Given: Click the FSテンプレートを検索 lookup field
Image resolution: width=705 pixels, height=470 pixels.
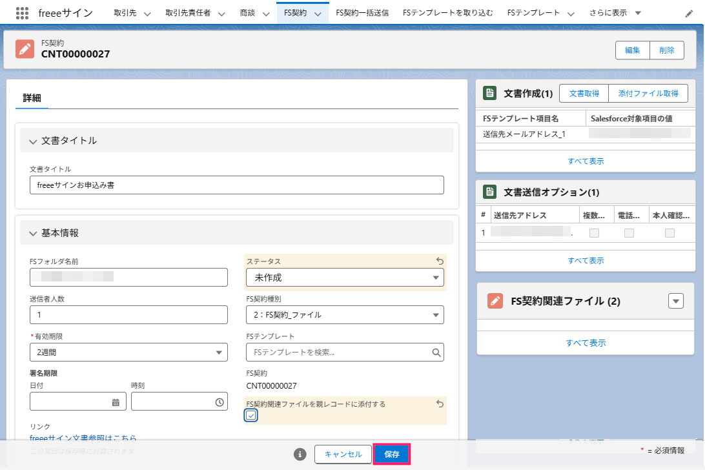Looking at the screenshot, I should pyautogui.click(x=345, y=352).
